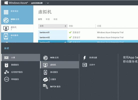Choose 虚拟机 label in new panel
The height and width of the screenshot is (100, 138).
point(53,65)
